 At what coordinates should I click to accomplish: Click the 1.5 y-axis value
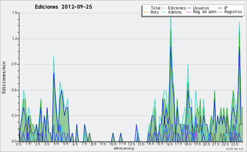[14, 13]
